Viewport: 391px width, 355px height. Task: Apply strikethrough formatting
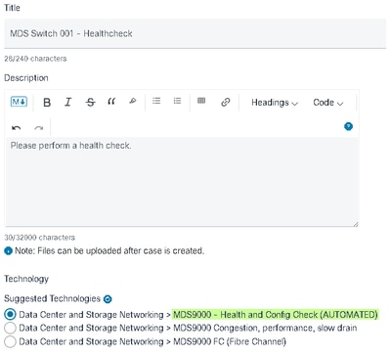[x=90, y=103]
